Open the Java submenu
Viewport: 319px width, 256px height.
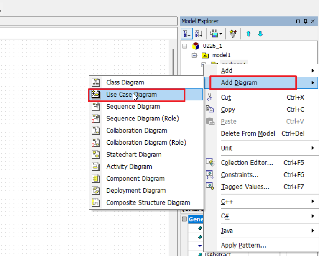coord(261,230)
